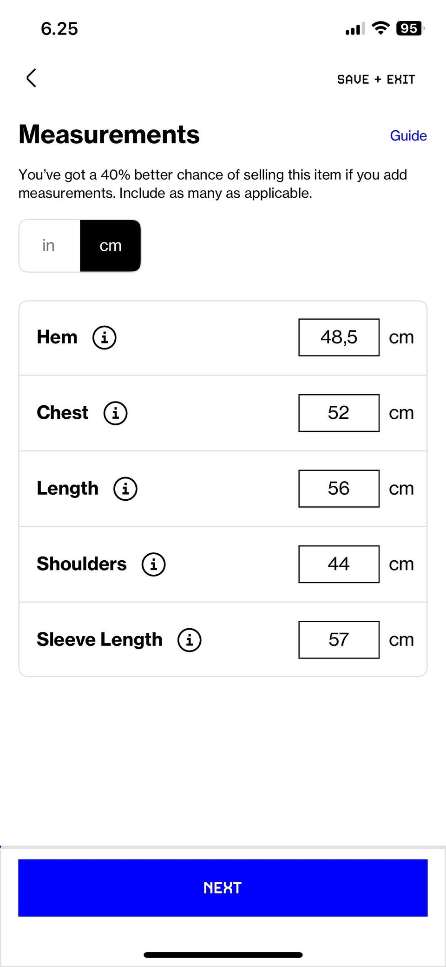The width and height of the screenshot is (446, 967).
Task: Tap the battery indicator icon
Action: 410,29
